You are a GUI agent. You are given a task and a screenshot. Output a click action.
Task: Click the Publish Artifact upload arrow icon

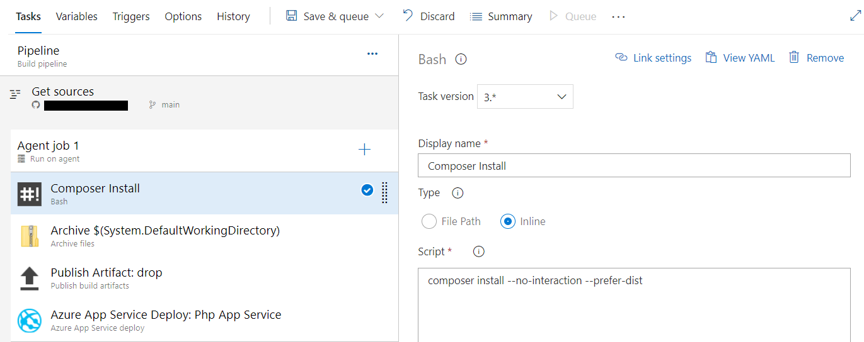[30, 278]
